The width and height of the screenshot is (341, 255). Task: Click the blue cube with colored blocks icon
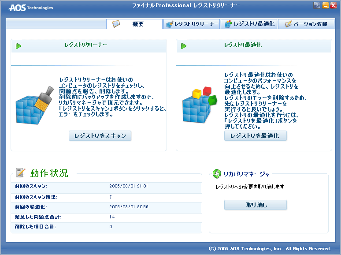(200, 105)
